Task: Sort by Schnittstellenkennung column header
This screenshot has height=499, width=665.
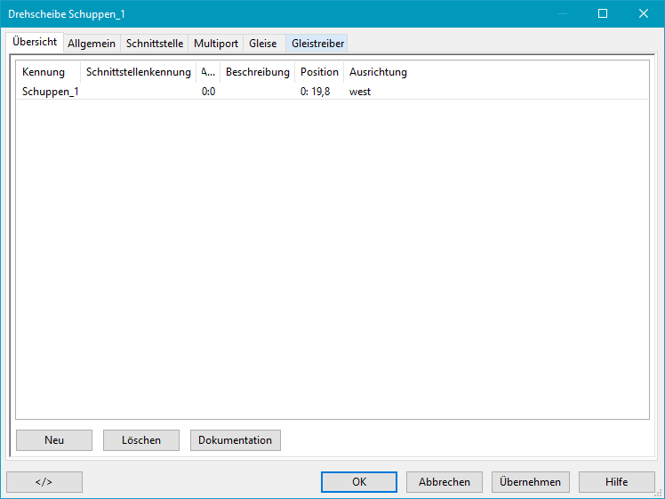Action: pyautogui.click(x=138, y=72)
